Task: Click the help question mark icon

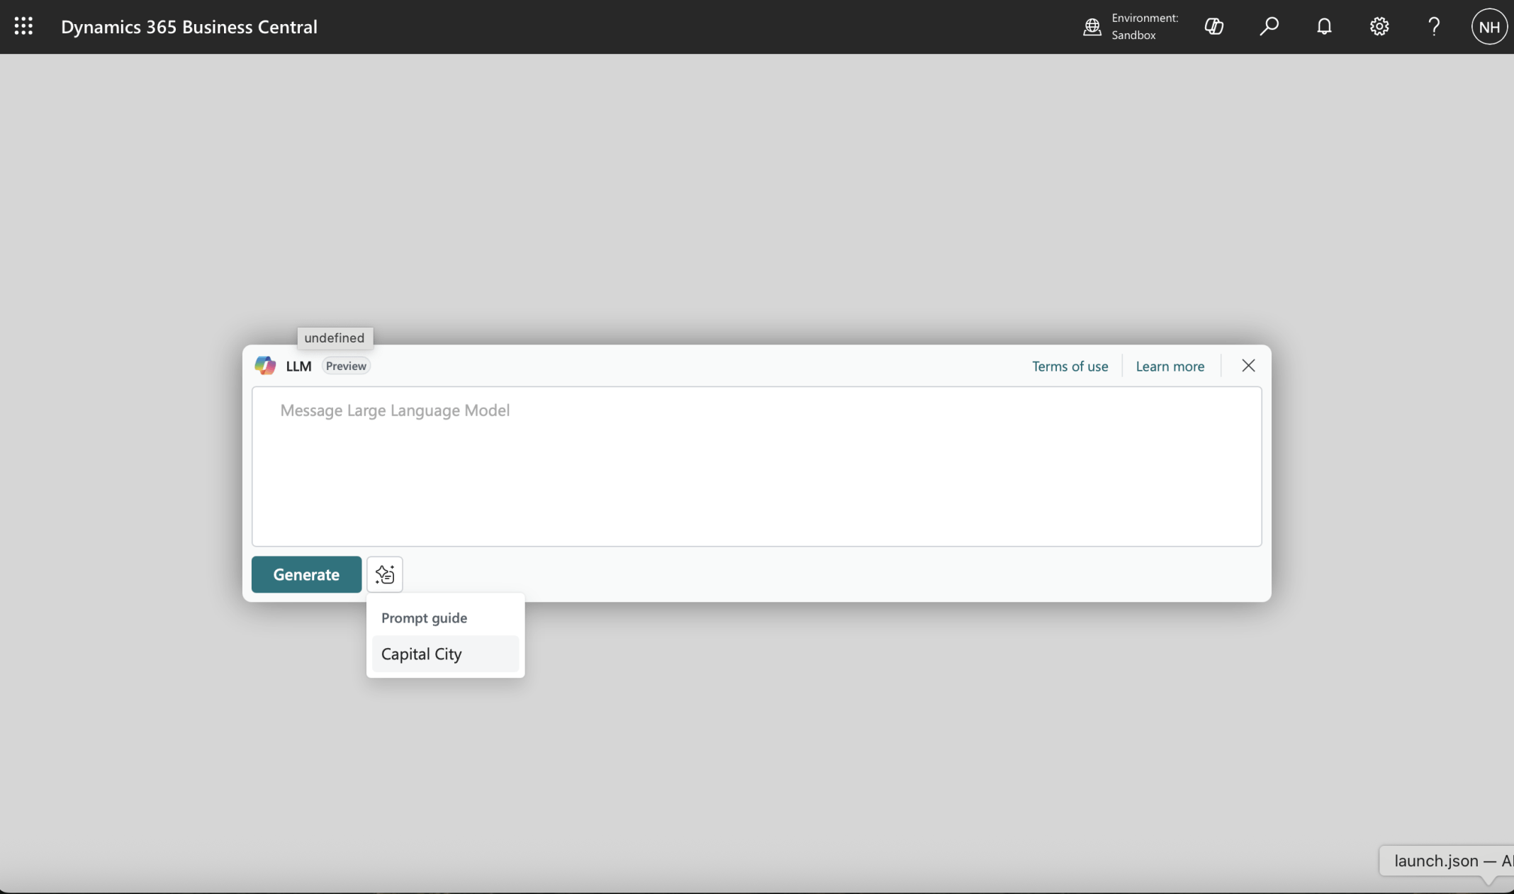Action: (x=1434, y=26)
